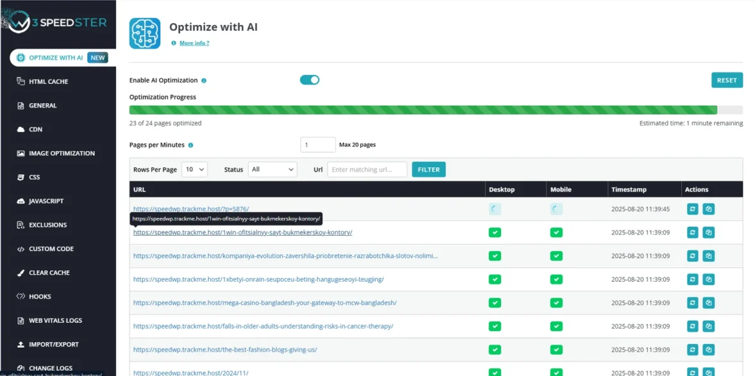Re-optimize the first URL using refresh action icon

point(692,208)
